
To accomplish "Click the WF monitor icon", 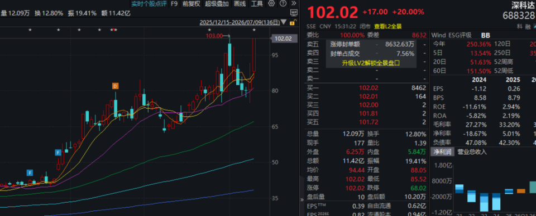I will click(294, 13).
